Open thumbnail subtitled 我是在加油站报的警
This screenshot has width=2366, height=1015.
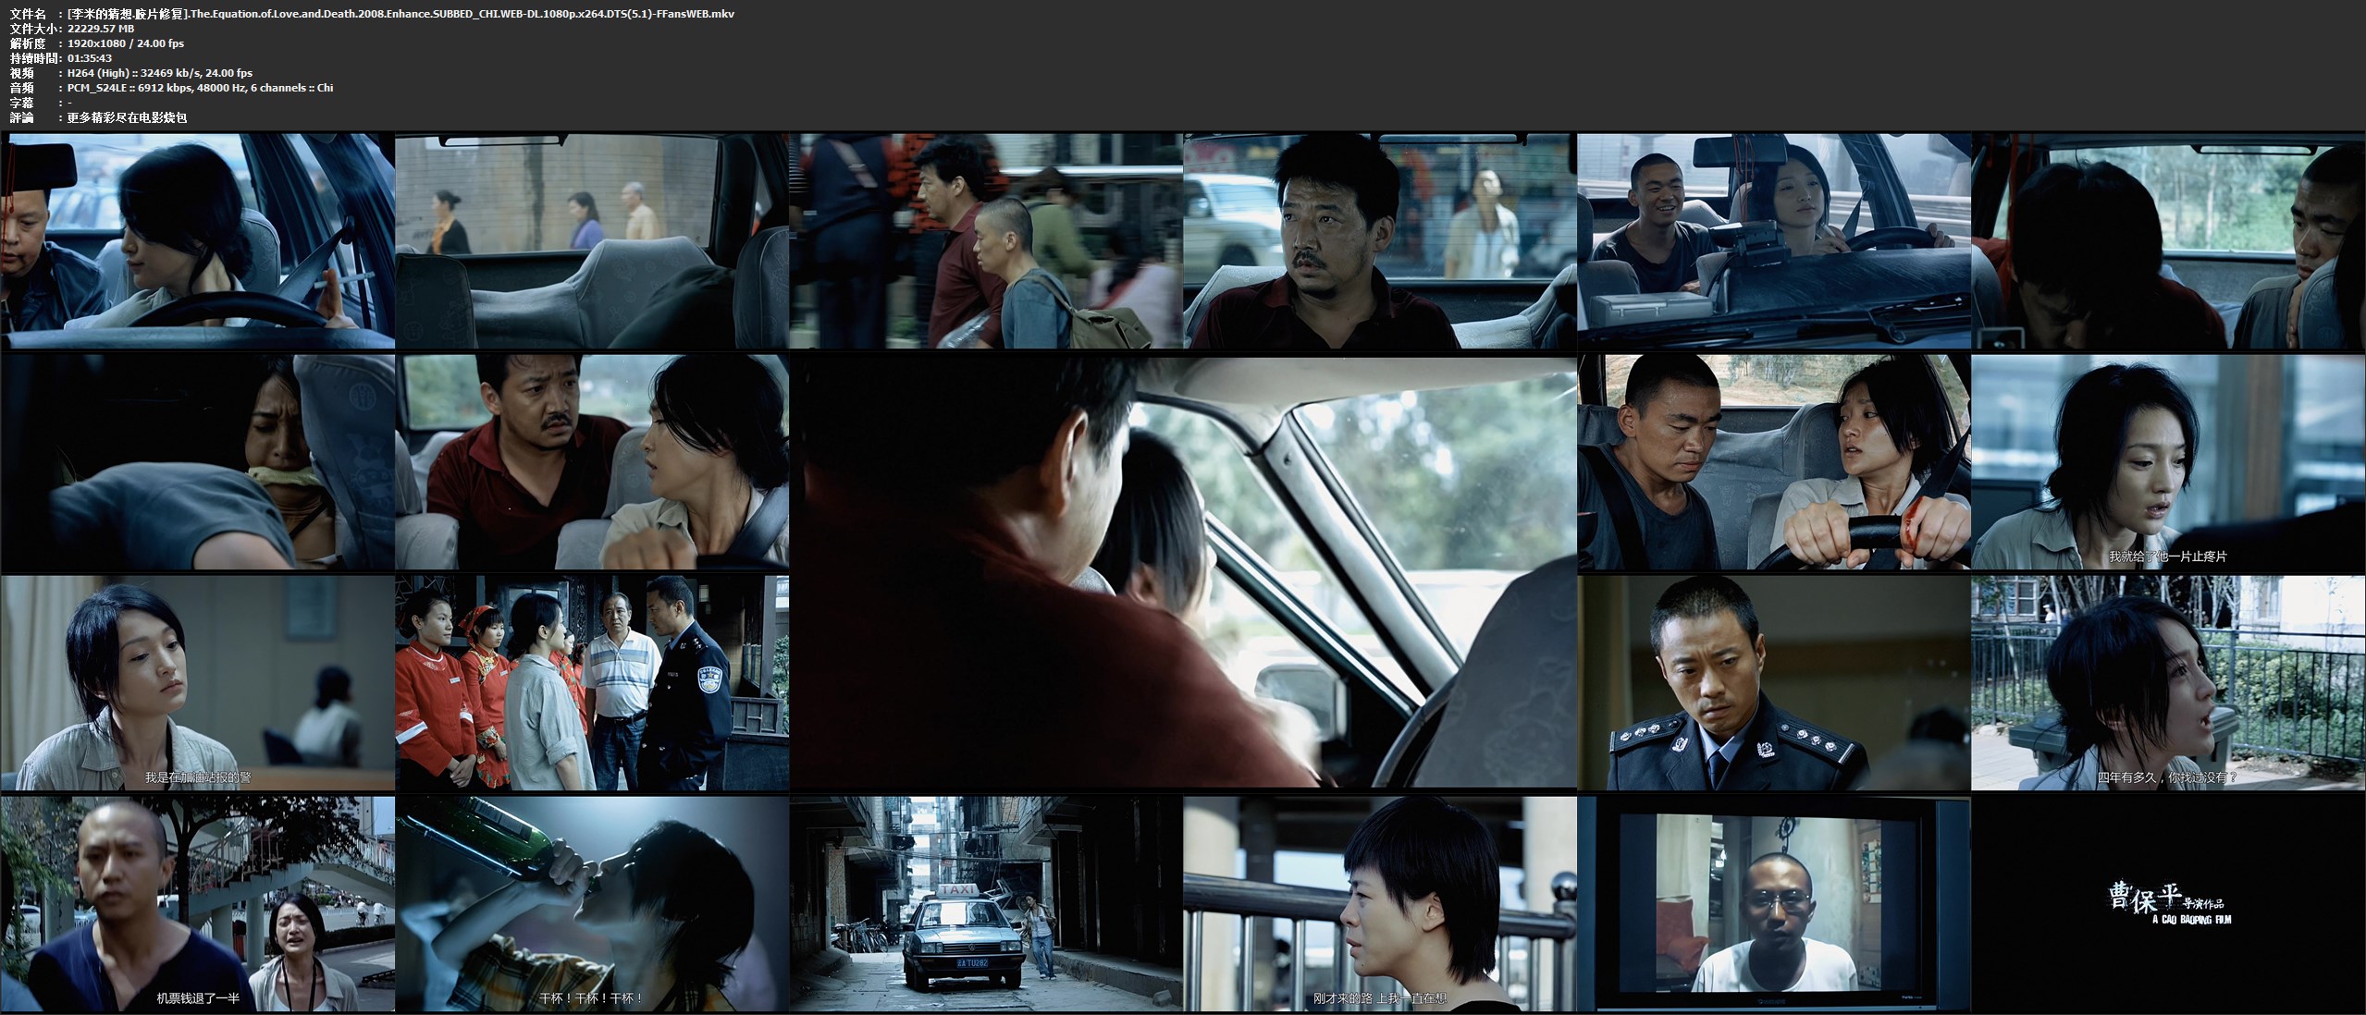197,683
